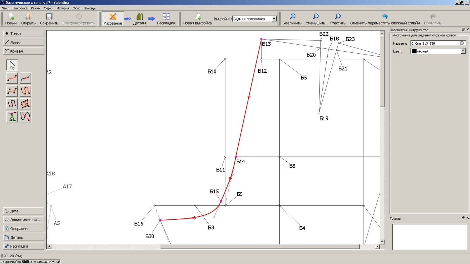Open the Режим menu
This screenshot has height=264, width=470.
tap(36, 8)
